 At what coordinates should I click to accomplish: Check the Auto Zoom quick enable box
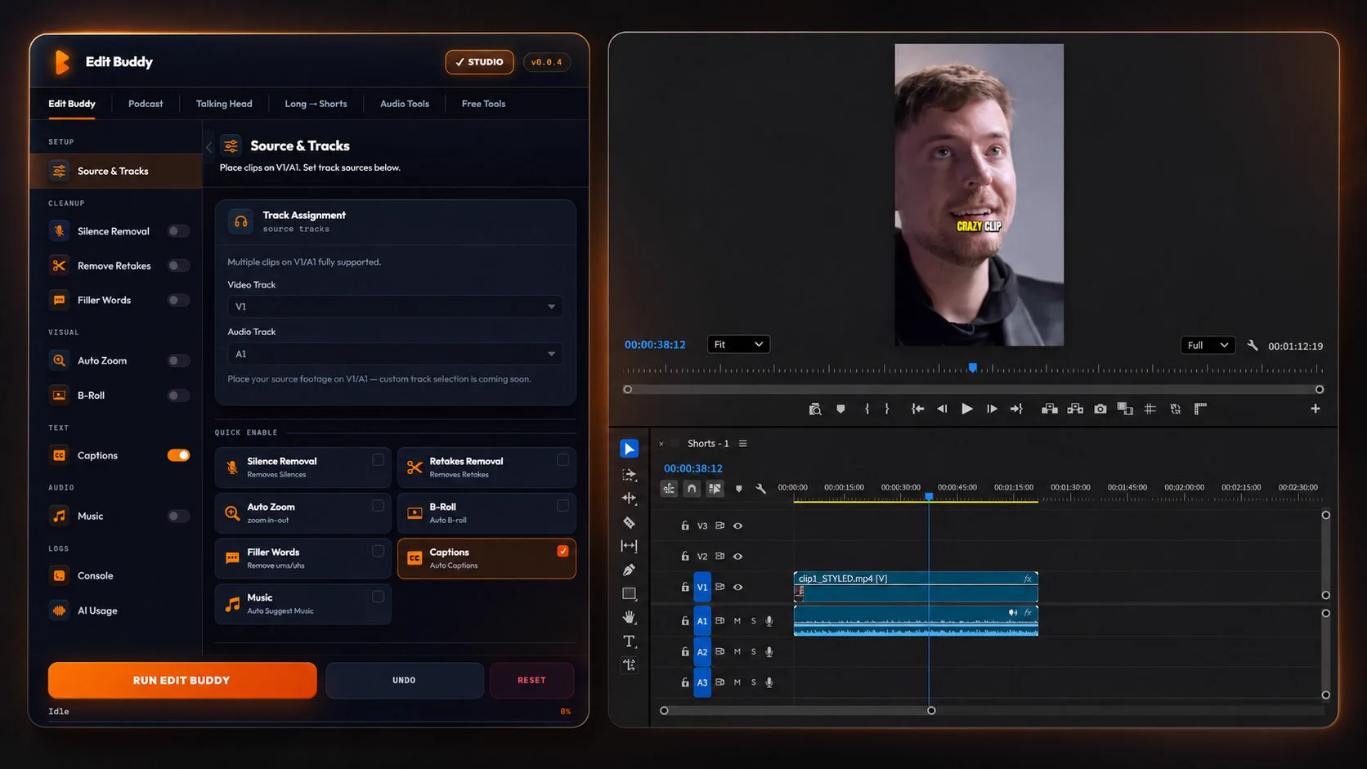tap(378, 506)
